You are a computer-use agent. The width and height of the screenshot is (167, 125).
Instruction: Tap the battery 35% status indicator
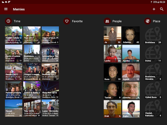point(156,2)
